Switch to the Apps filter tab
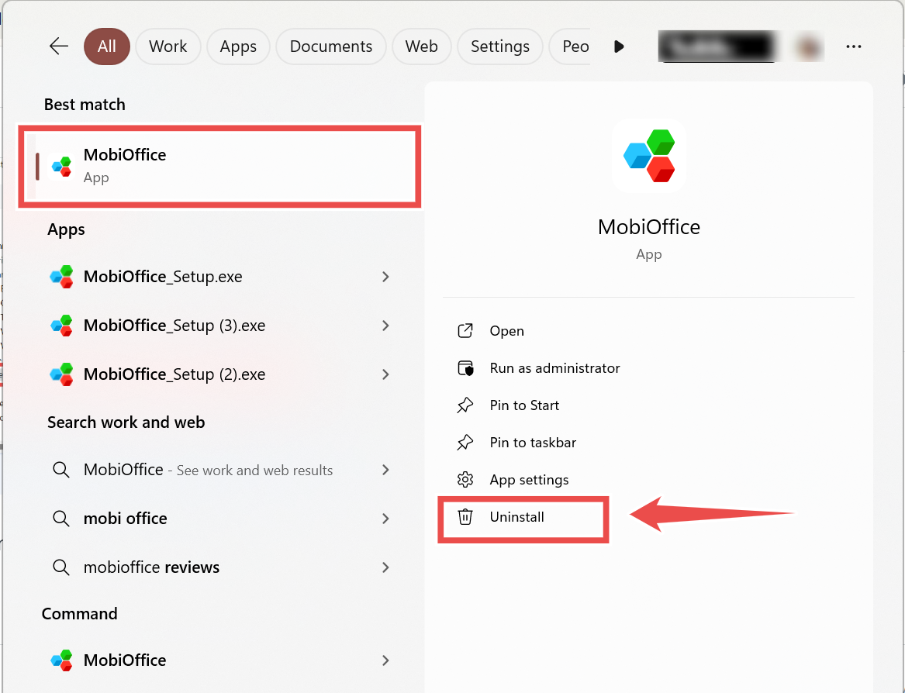Screen dimensions: 905x693 point(238,47)
